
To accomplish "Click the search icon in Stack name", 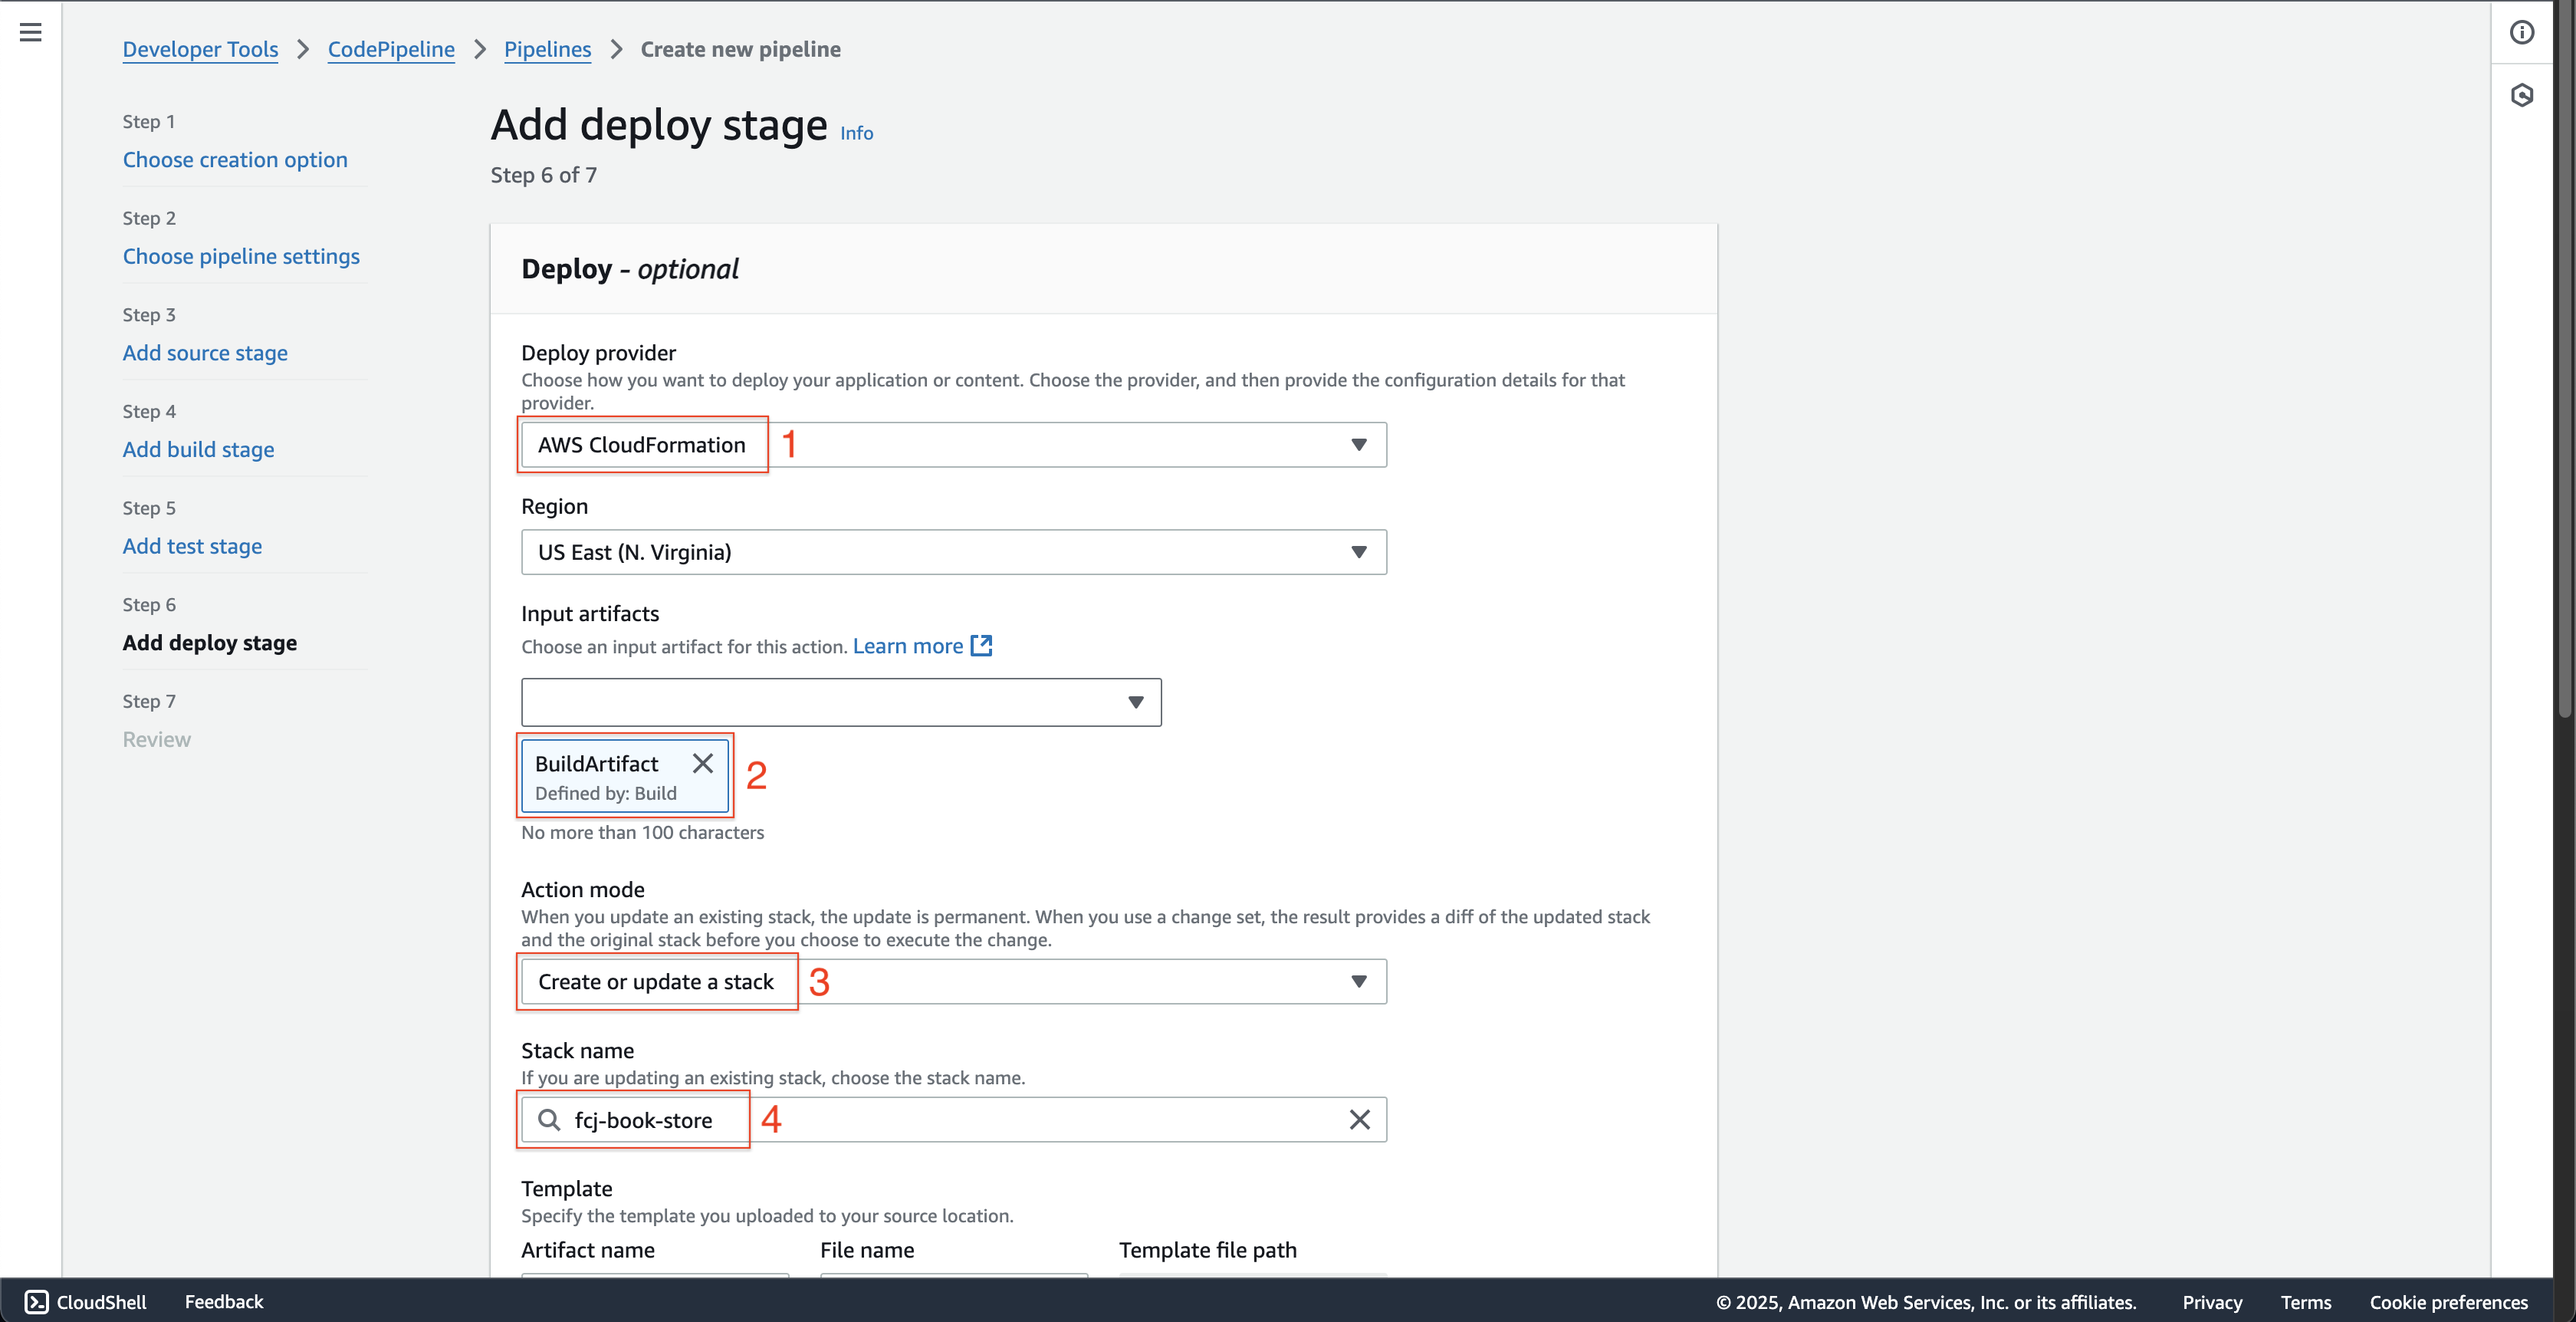I will (549, 1120).
